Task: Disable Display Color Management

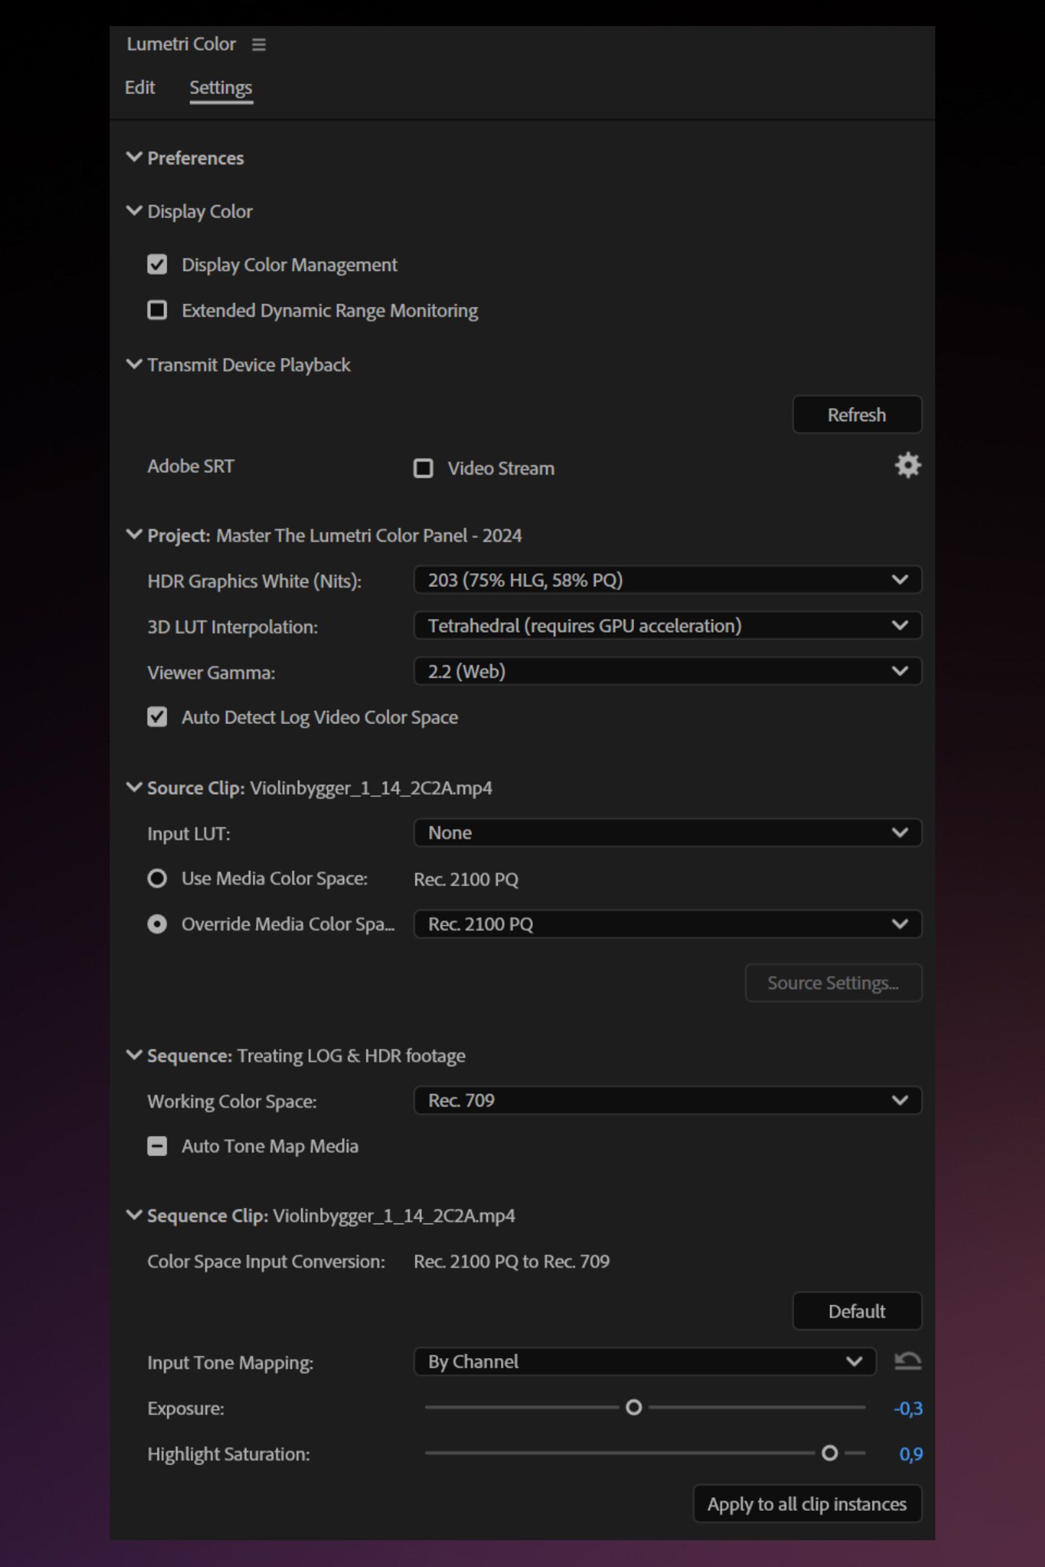Action: [x=157, y=264]
